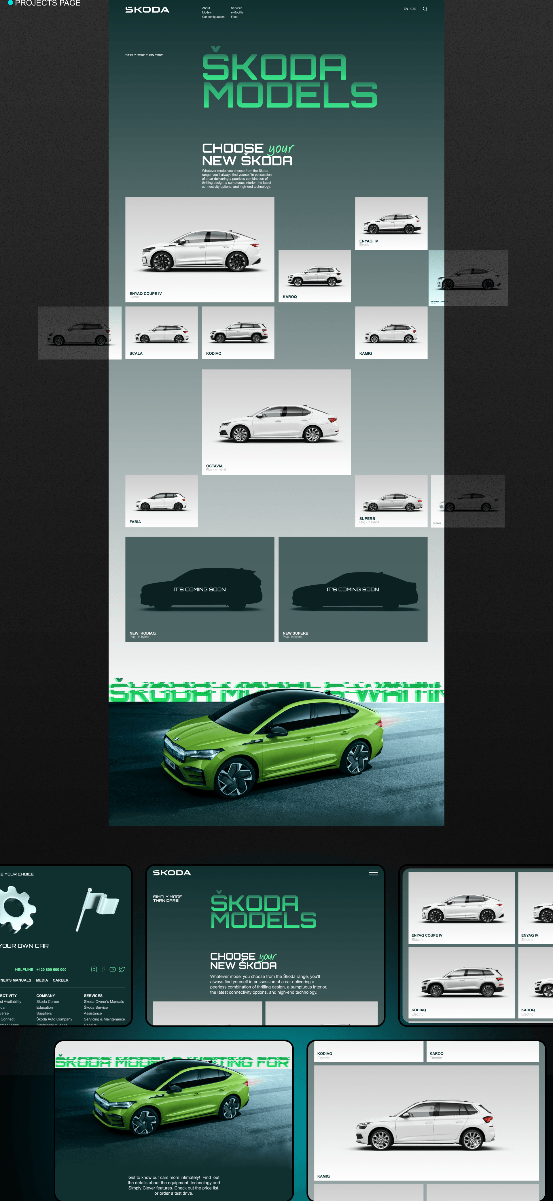
Task: Click the CAREER footer link
Action: tap(60, 980)
